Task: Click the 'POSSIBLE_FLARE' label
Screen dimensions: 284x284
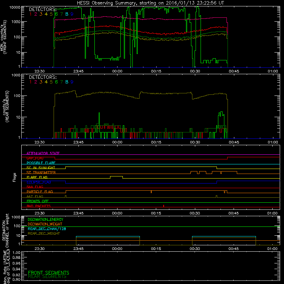Action: click(41, 163)
